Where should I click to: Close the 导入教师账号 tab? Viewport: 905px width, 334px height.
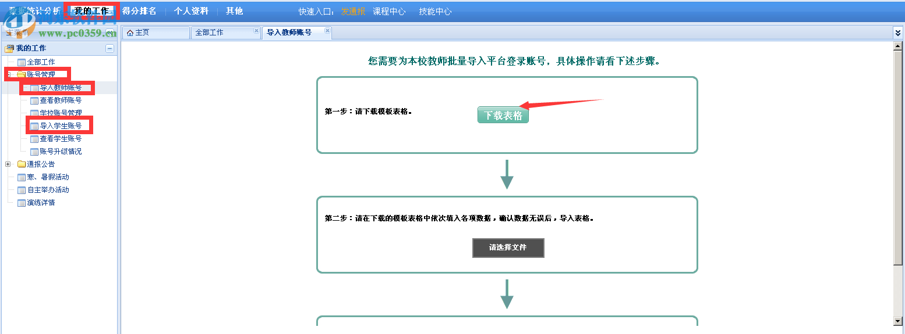(x=327, y=31)
